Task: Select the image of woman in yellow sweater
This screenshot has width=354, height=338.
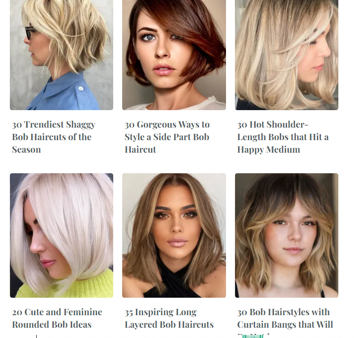Action: pyautogui.click(x=61, y=235)
